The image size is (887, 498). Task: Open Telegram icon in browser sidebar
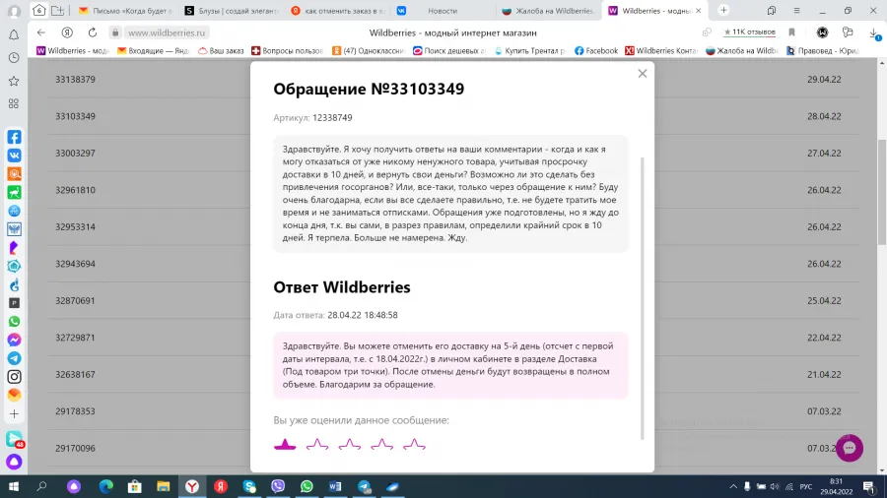[14, 358]
